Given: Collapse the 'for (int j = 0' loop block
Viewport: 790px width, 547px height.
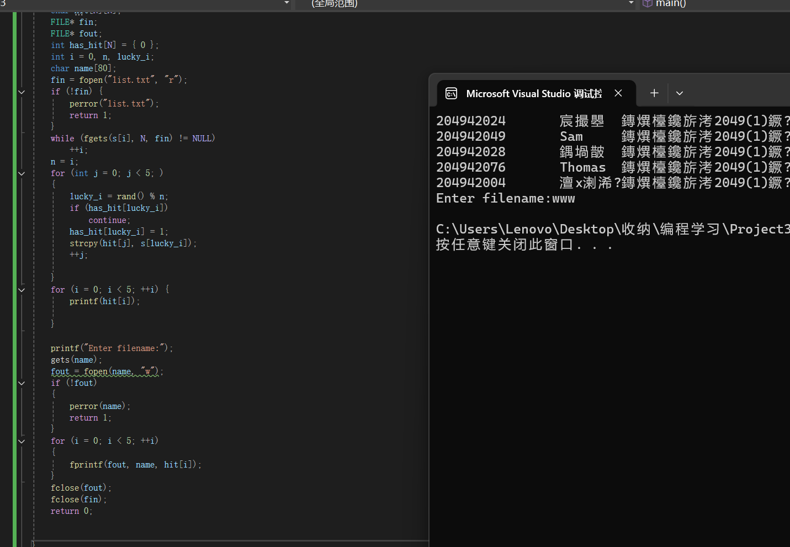Looking at the screenshot, I should click(22, 173).
